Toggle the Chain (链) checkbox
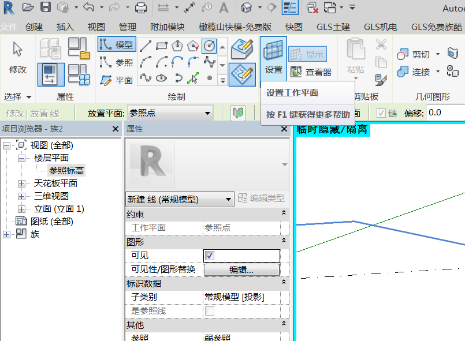 [x=381, y=113]
